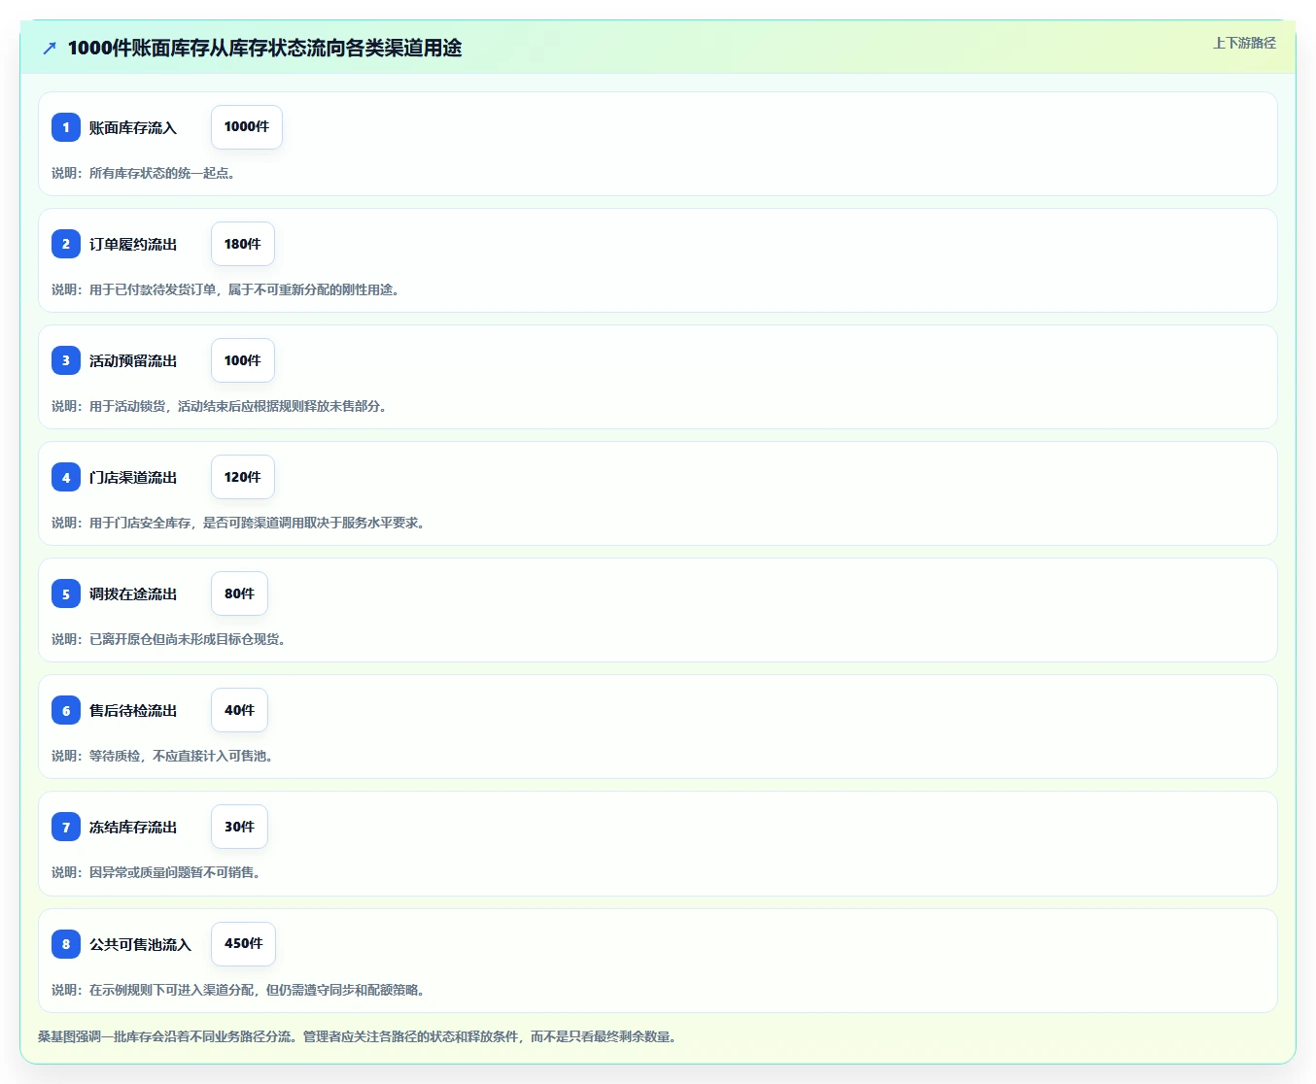The width and height of the screenshot is (1316, 1084).
Task: Click step badge 8 for 公共可售池流入
Action: pos(66,943)
